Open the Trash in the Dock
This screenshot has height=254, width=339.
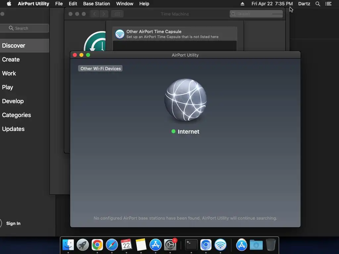coord(271,245)
